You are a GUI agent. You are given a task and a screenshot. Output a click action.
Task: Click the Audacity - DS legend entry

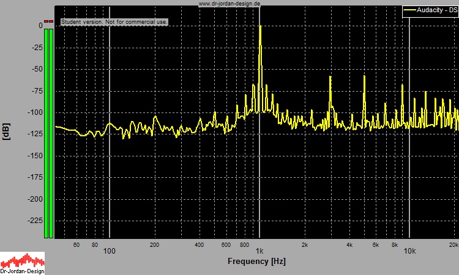430,10
